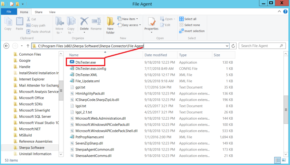
Task: Select Sherpa Software folder in tree
Action: (32, 148)
